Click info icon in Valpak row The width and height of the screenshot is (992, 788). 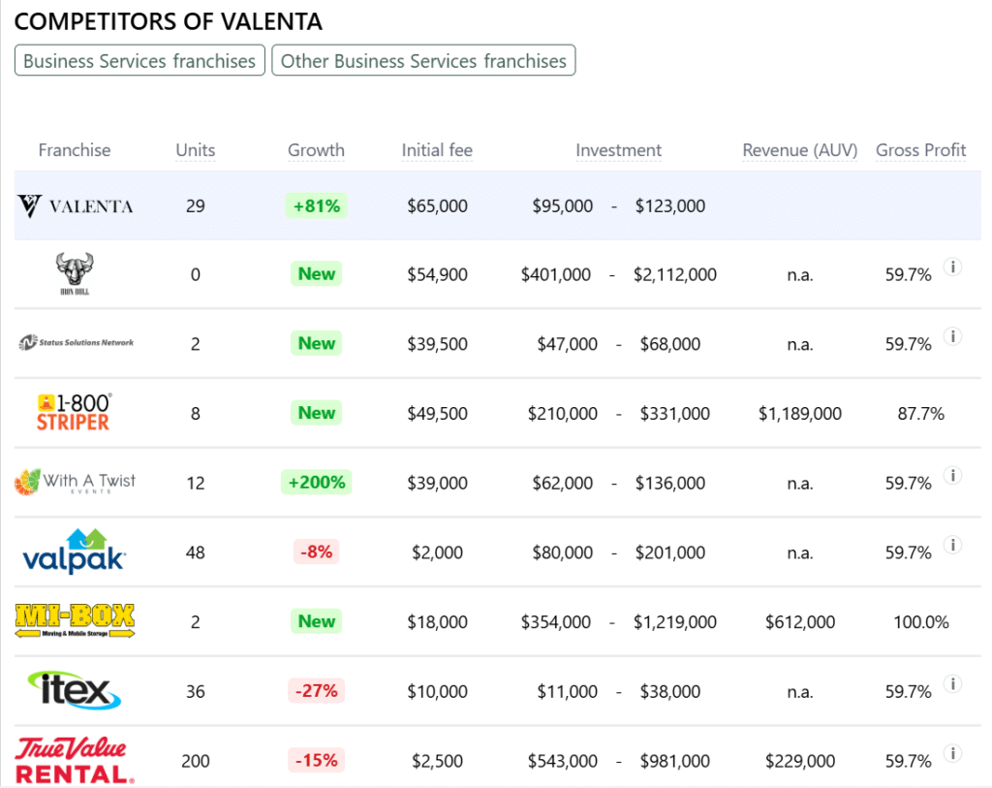pyautogui.click(x=953, y=545)
